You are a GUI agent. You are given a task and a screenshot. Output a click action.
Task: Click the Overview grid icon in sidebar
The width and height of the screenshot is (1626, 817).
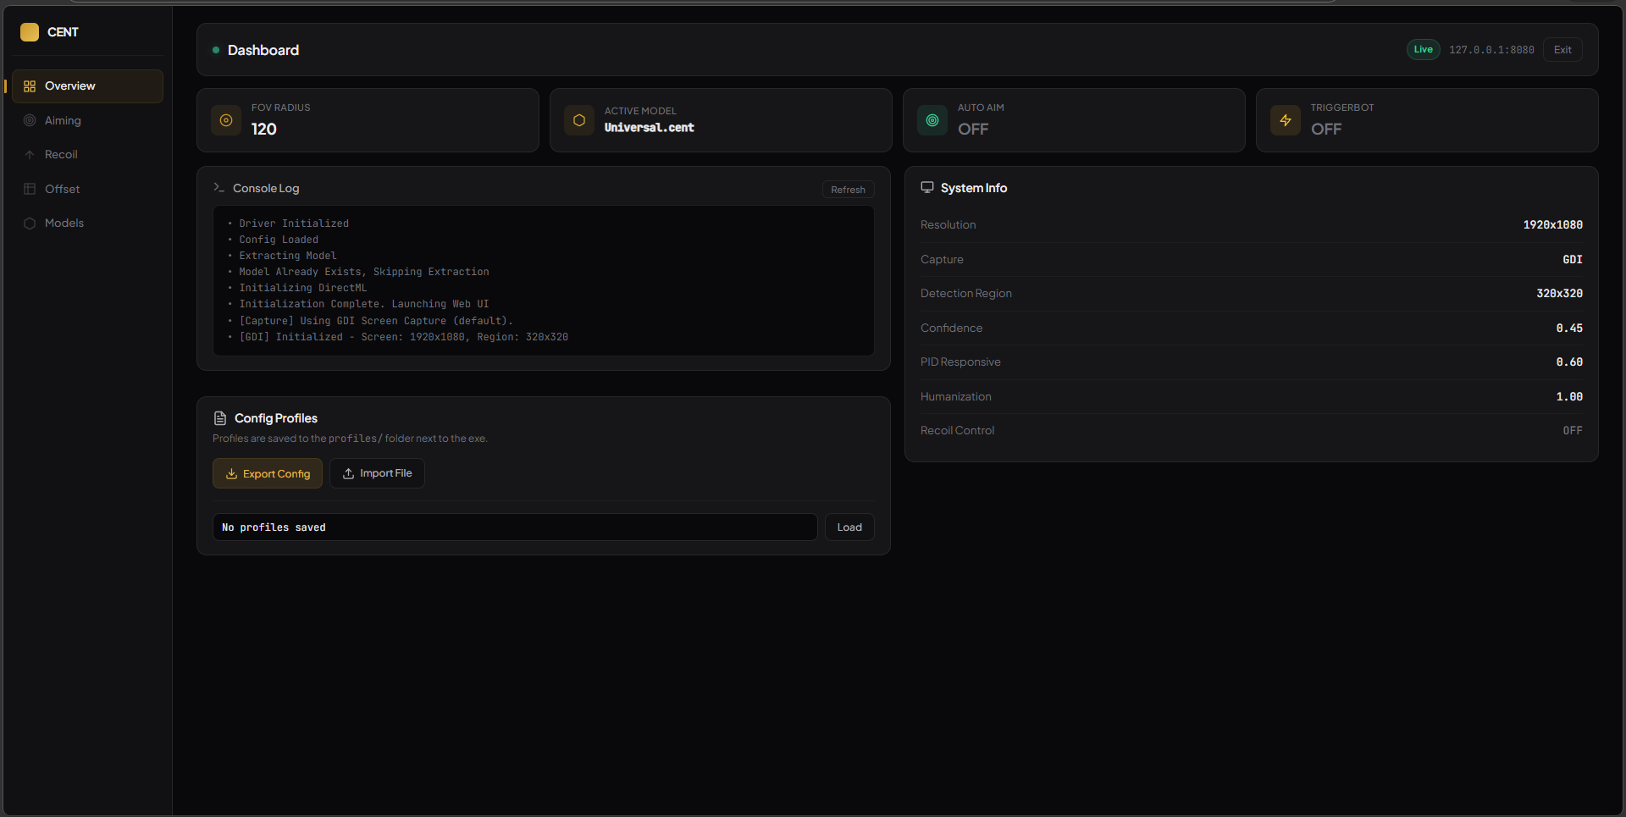coord(30,86)
